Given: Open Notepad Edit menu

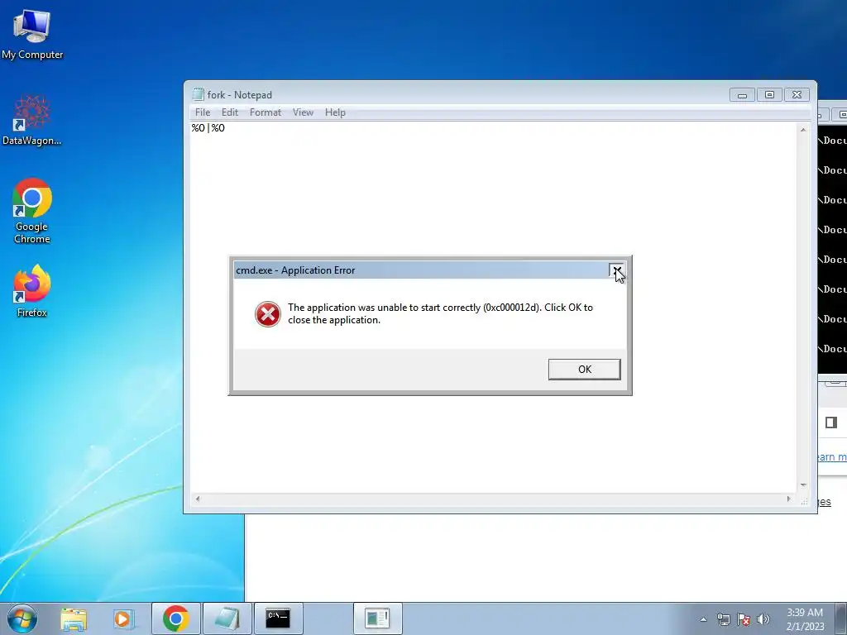Looking at the screenshot, I should tap(230, 112).
